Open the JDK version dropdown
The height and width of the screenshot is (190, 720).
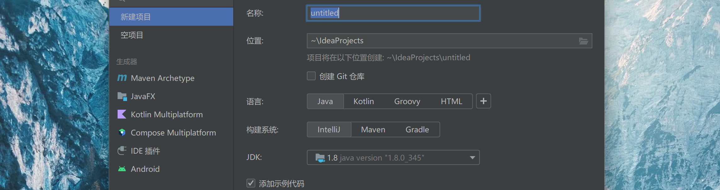click(x=471, y=158)
